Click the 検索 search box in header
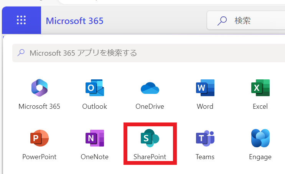 coord(246,20)
